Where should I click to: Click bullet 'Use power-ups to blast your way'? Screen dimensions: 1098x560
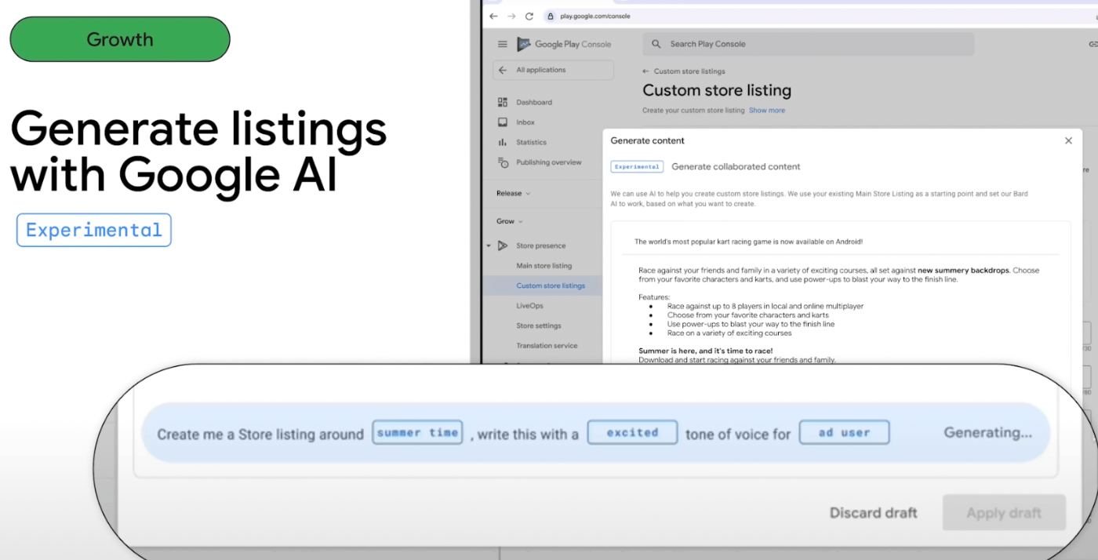click(751, 324)
